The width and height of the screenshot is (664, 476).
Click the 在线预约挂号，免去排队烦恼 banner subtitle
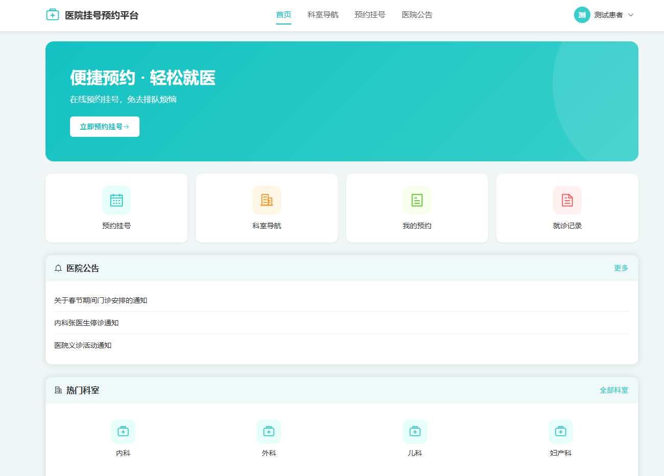[123, 99]
